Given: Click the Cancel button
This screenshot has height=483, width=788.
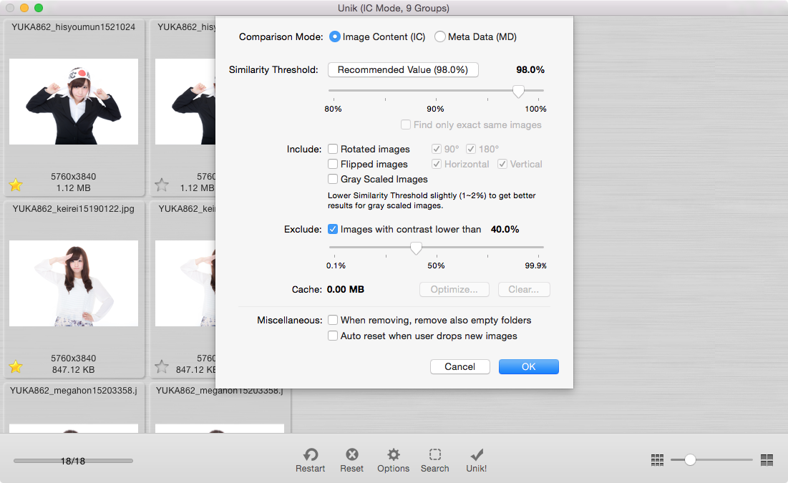Looking at the screenshot, I should 459,366.
